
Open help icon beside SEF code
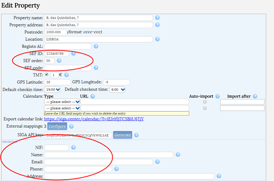(96, 68)
